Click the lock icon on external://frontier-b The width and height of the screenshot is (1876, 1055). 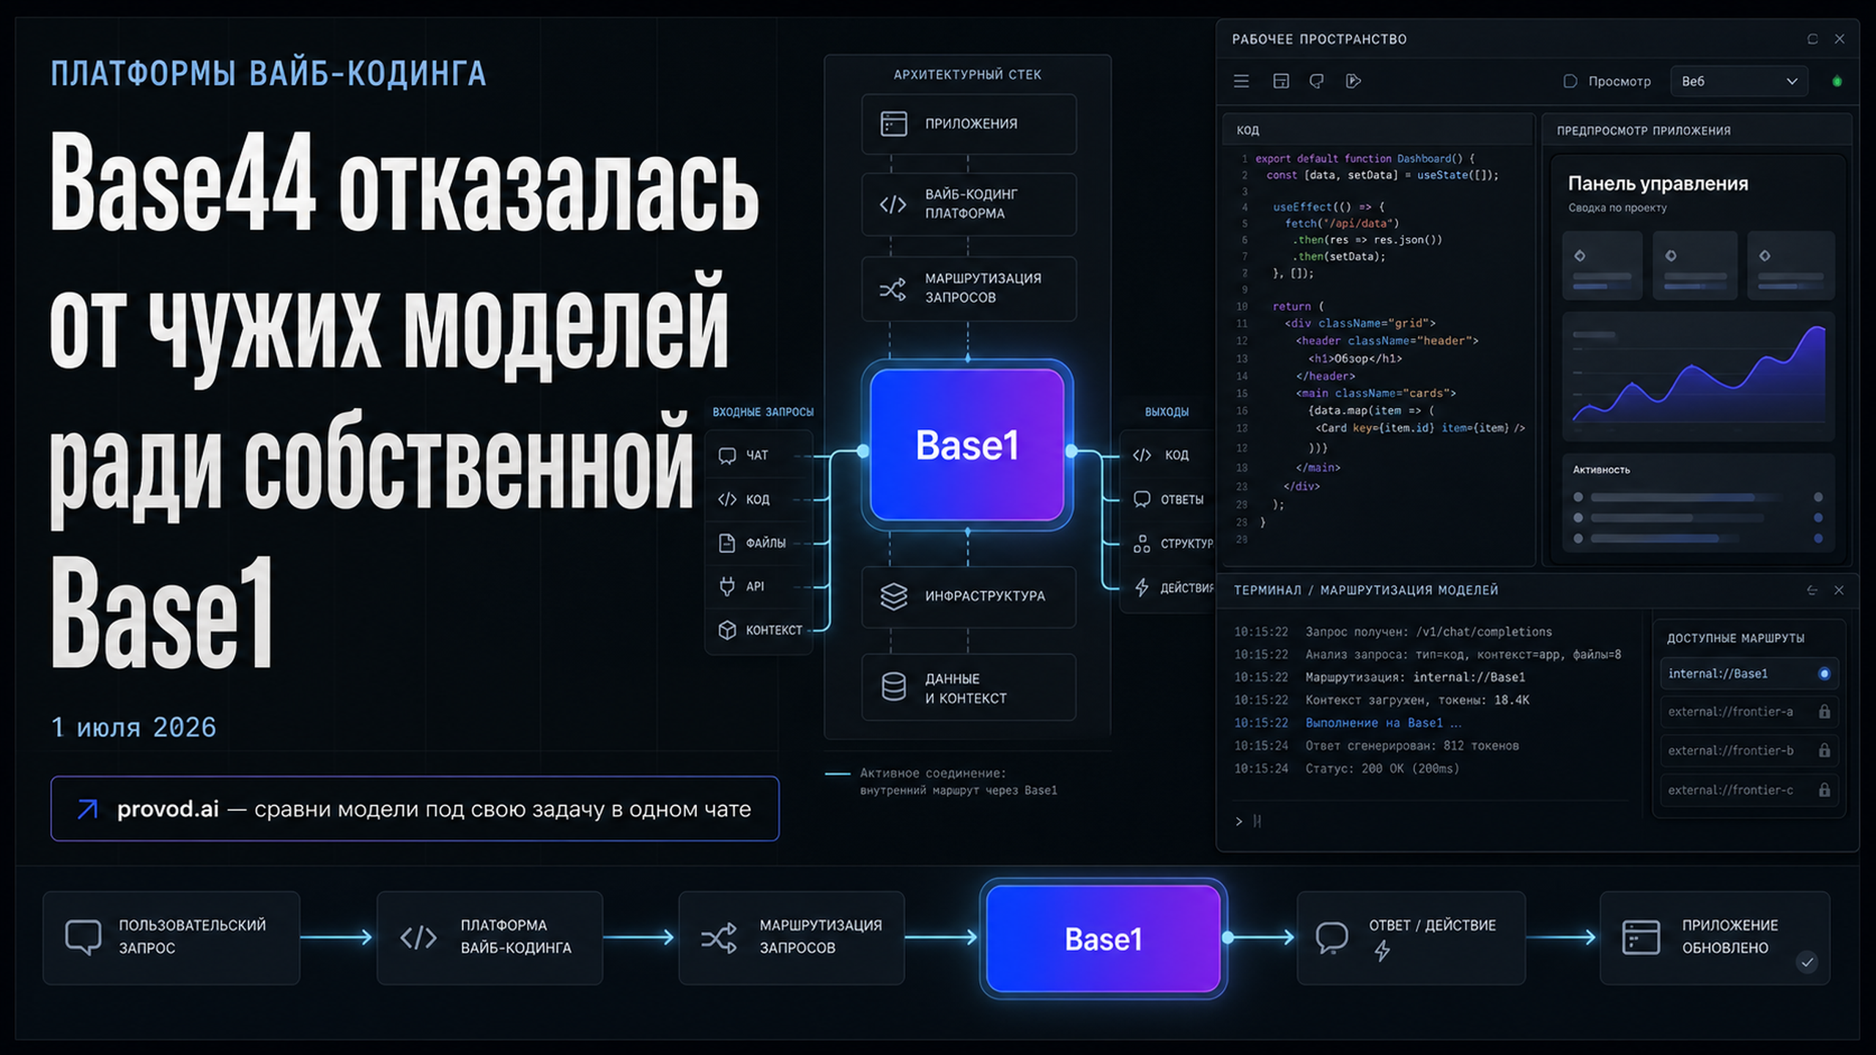tap(1824, 751)
